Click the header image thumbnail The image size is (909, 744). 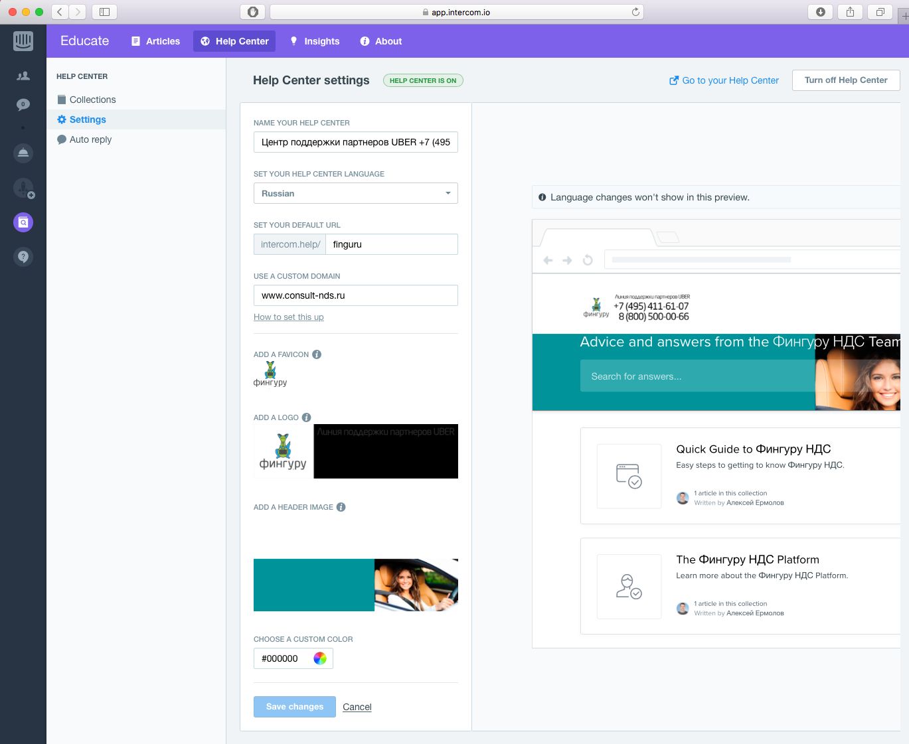click(356, 585)
